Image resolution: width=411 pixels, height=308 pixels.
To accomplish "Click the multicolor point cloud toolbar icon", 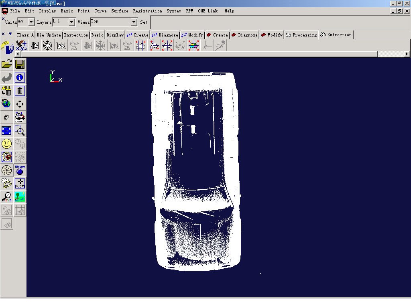I will pyautogui.click(x=193, y=46).
